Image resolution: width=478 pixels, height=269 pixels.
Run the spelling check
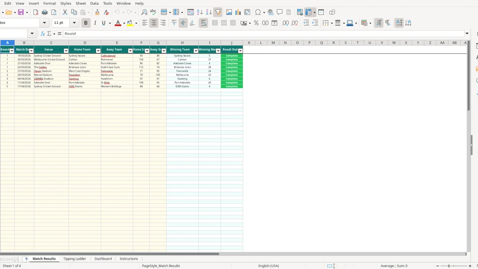153,12
